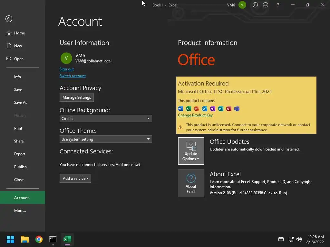This screenshot has width=330, height=247.
Task: Click Microsoft Office LTSC Professional Plus 2021 text
Action: point(225,92)
